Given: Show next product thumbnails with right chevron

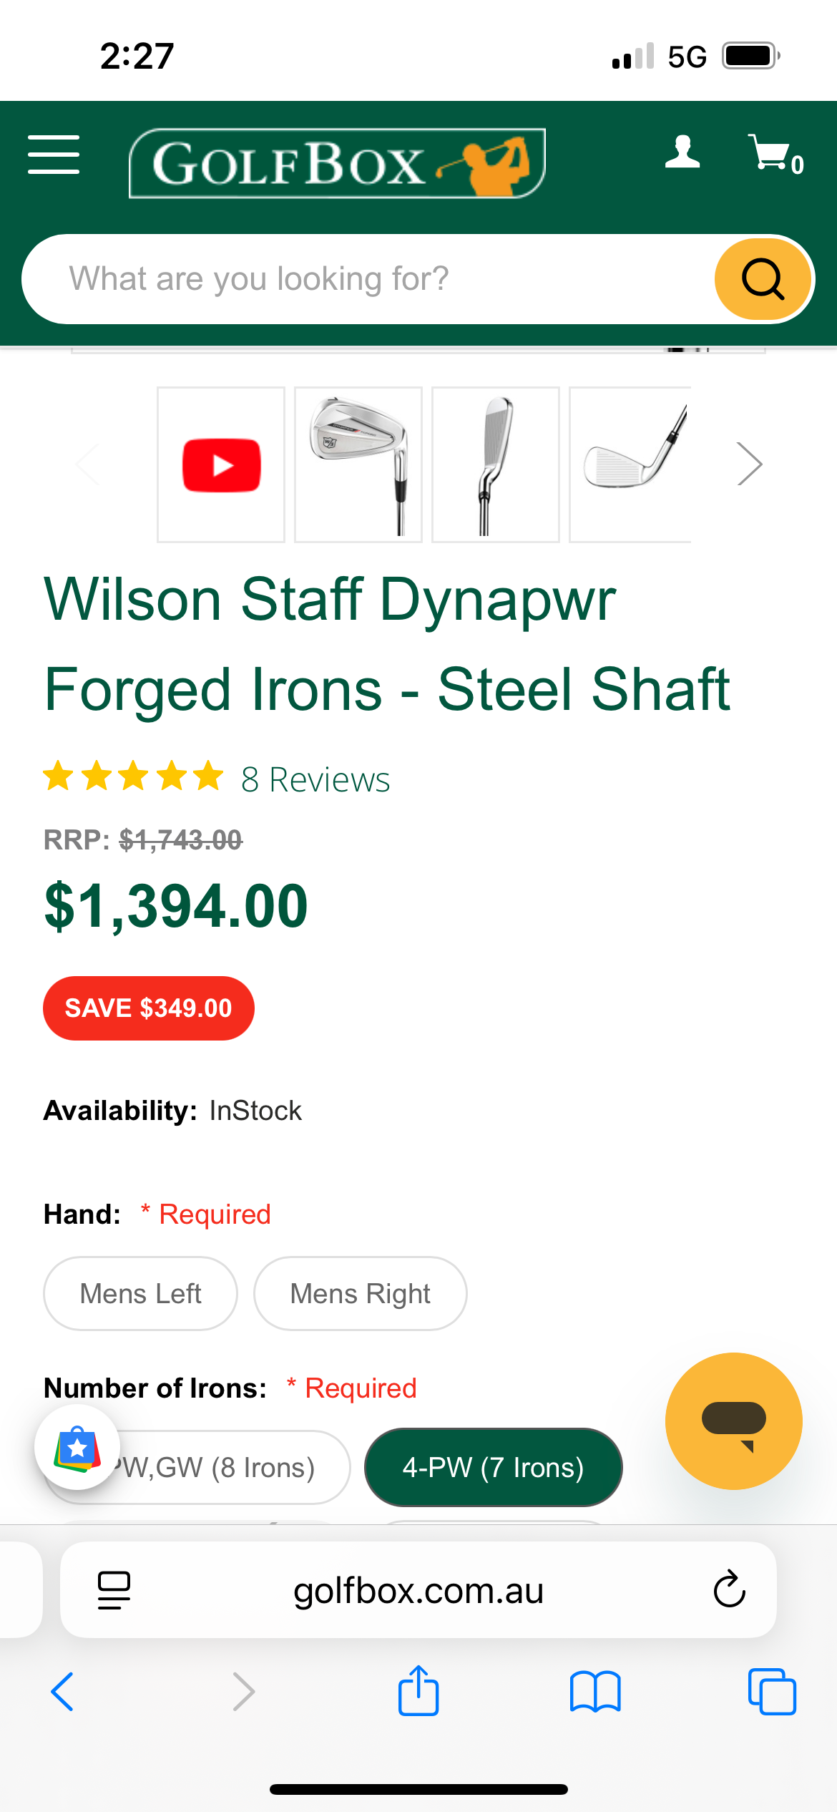Looking at the screenshot, I should pos(749,464).
